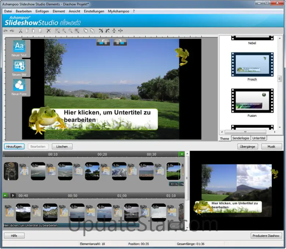This screenshot has height=249, width=286.
Task: Click the theme list horizontal scrollbar
Action: [245, 132]
